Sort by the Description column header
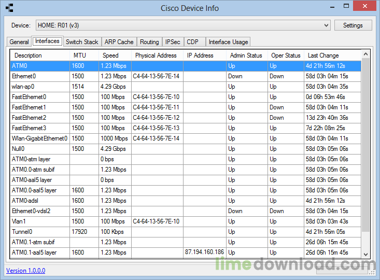Image resolution: width=380 pixels, height=280 pixels. (x=40, y=55)
